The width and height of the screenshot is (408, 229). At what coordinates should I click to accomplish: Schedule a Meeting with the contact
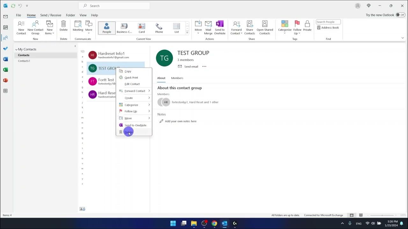pos(78,28)
